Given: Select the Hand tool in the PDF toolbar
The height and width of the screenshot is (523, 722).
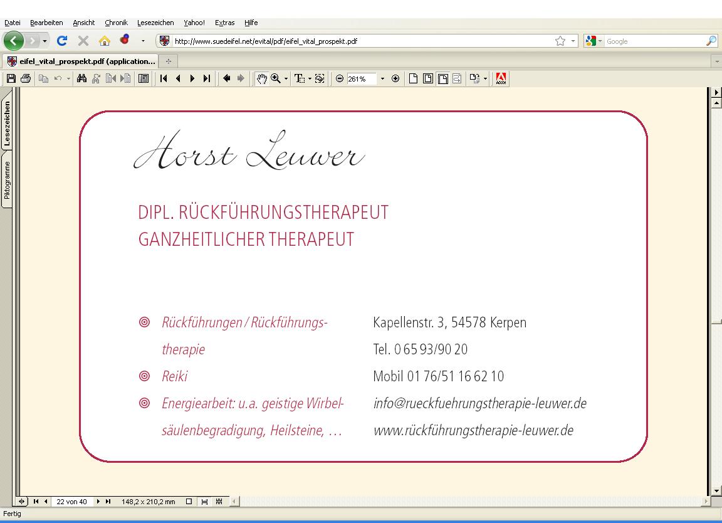Looking at the screenshot, I should [261, 78].
